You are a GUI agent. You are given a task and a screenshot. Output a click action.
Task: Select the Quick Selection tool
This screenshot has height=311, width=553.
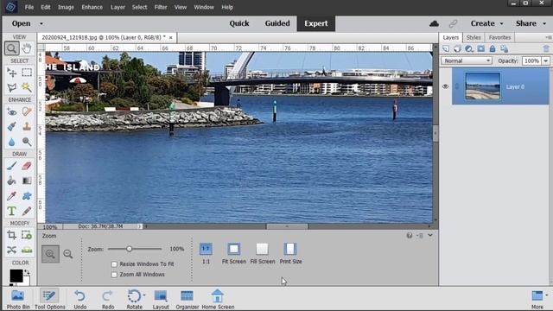pyautogui.click(x=27, y=87)
